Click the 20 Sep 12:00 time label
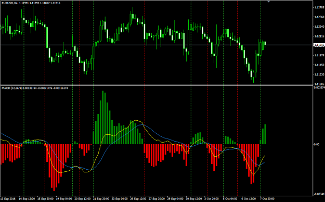The image size is (325, 202). [x=83, y=199]
